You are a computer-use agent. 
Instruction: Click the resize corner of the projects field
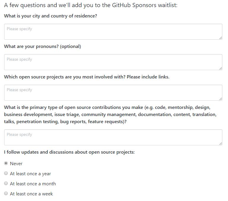pyautogui.click(x=221, y=99)
